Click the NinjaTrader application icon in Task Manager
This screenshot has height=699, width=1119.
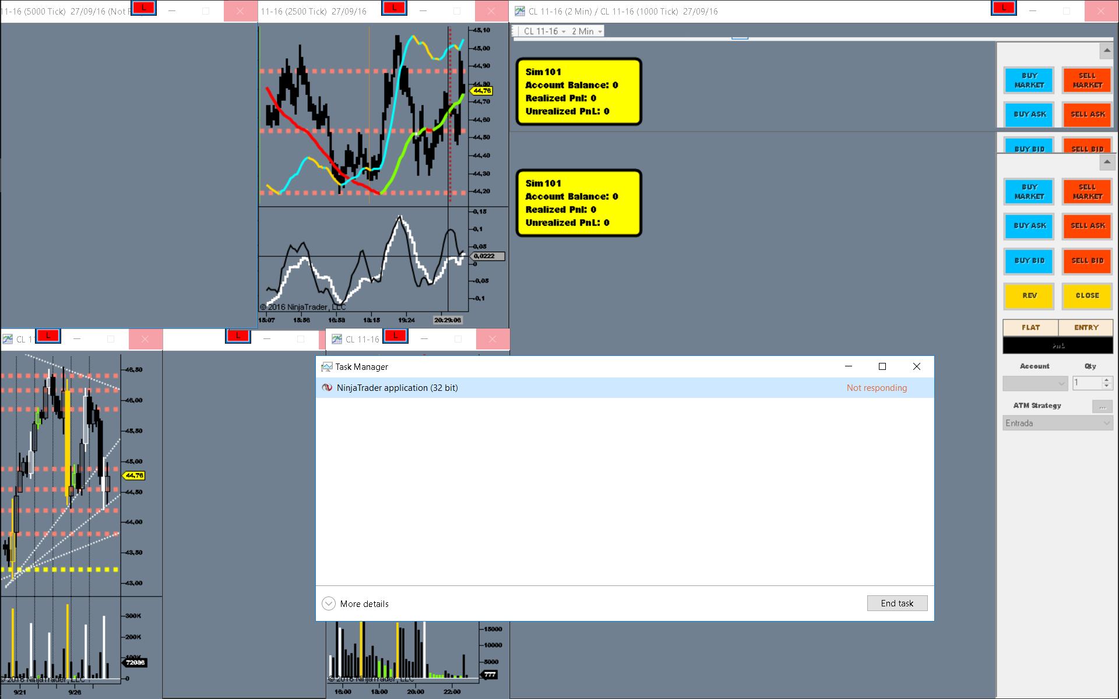tap(327, 388)
